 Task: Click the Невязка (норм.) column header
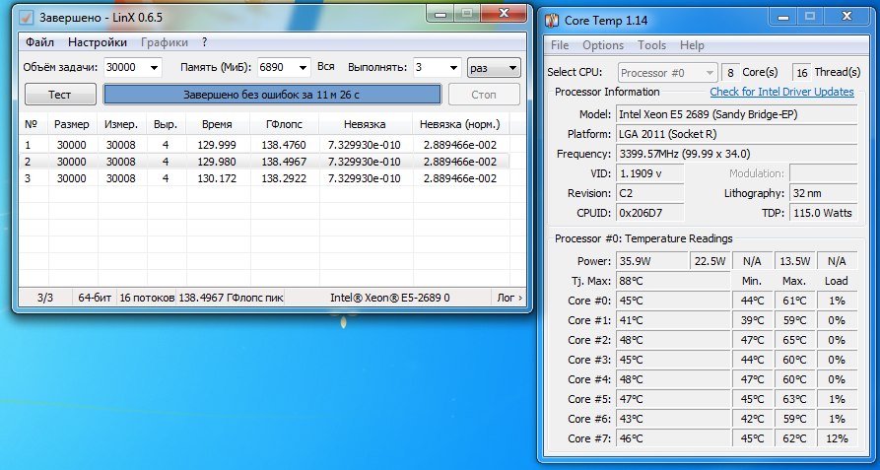coord(461,124)
